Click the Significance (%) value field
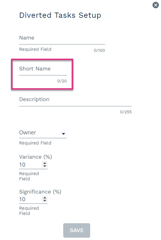Viewport: 161px width, 240px height. (30, 200)
